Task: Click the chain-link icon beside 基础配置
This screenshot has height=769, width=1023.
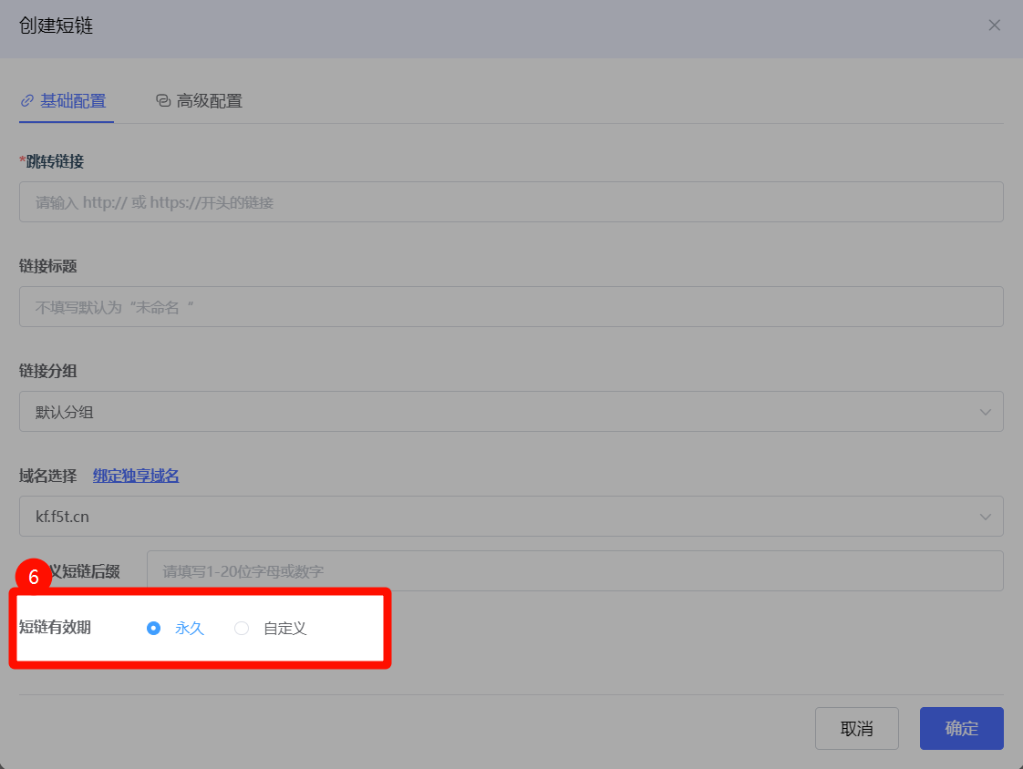Action: 27,101
